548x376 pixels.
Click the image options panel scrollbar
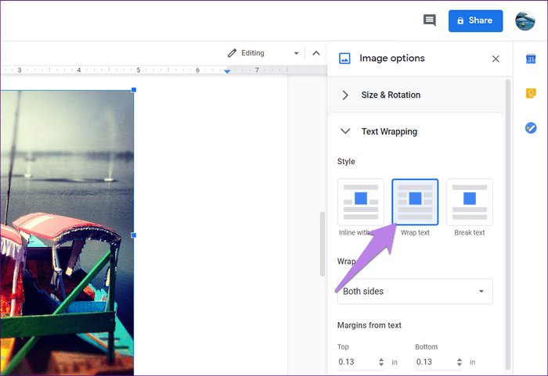(x=508, y=224)
